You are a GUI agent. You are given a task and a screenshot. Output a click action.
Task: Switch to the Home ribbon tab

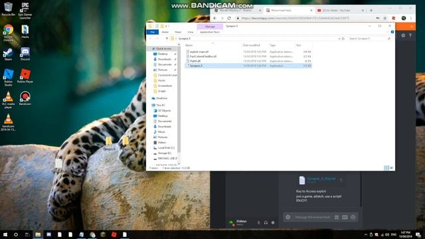165,32
